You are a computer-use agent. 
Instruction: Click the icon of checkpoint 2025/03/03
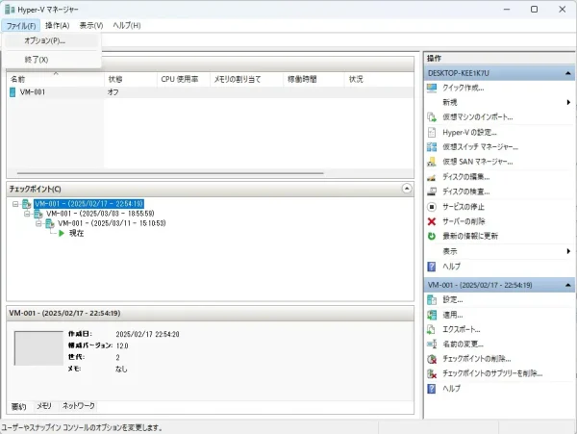click(38, 214)
